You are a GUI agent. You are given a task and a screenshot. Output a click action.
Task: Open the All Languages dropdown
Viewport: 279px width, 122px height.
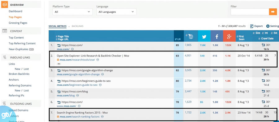[x=116, y=12]
